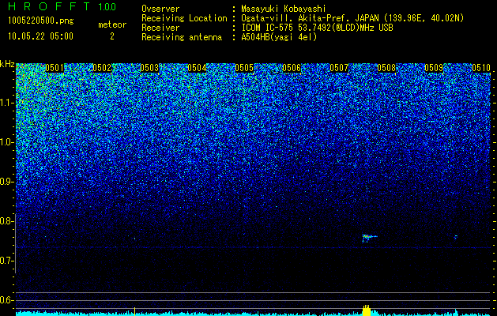Click the meteor count value 2
The image size is (497, 316).
[x=112, y=36]
